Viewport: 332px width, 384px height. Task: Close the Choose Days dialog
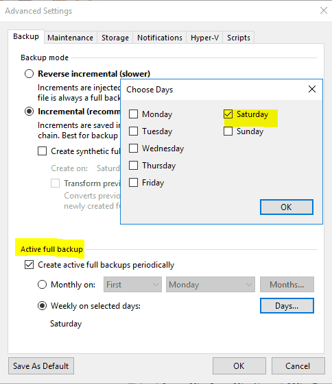click(x=312, y=89)
